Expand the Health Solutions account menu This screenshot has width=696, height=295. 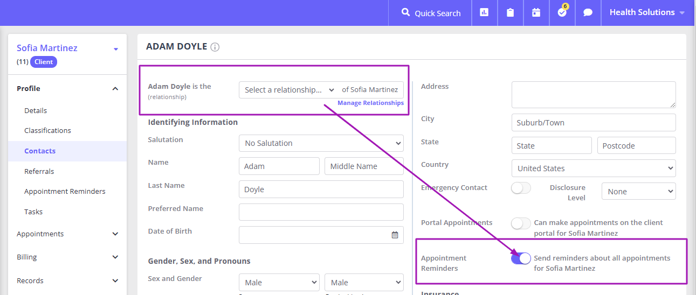click(647, 12)
